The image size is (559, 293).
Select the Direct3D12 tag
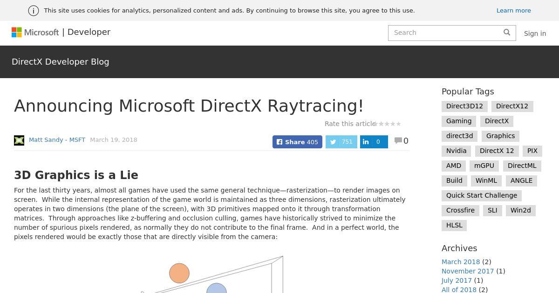[x=464, y=106]
